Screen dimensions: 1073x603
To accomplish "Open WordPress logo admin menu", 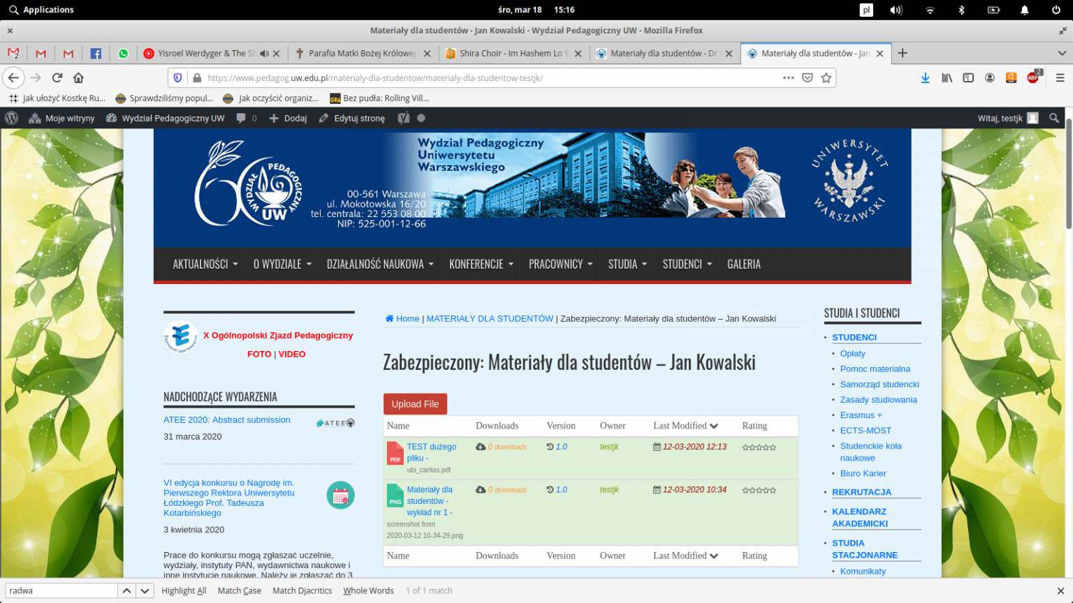I will tap(12, 118).
